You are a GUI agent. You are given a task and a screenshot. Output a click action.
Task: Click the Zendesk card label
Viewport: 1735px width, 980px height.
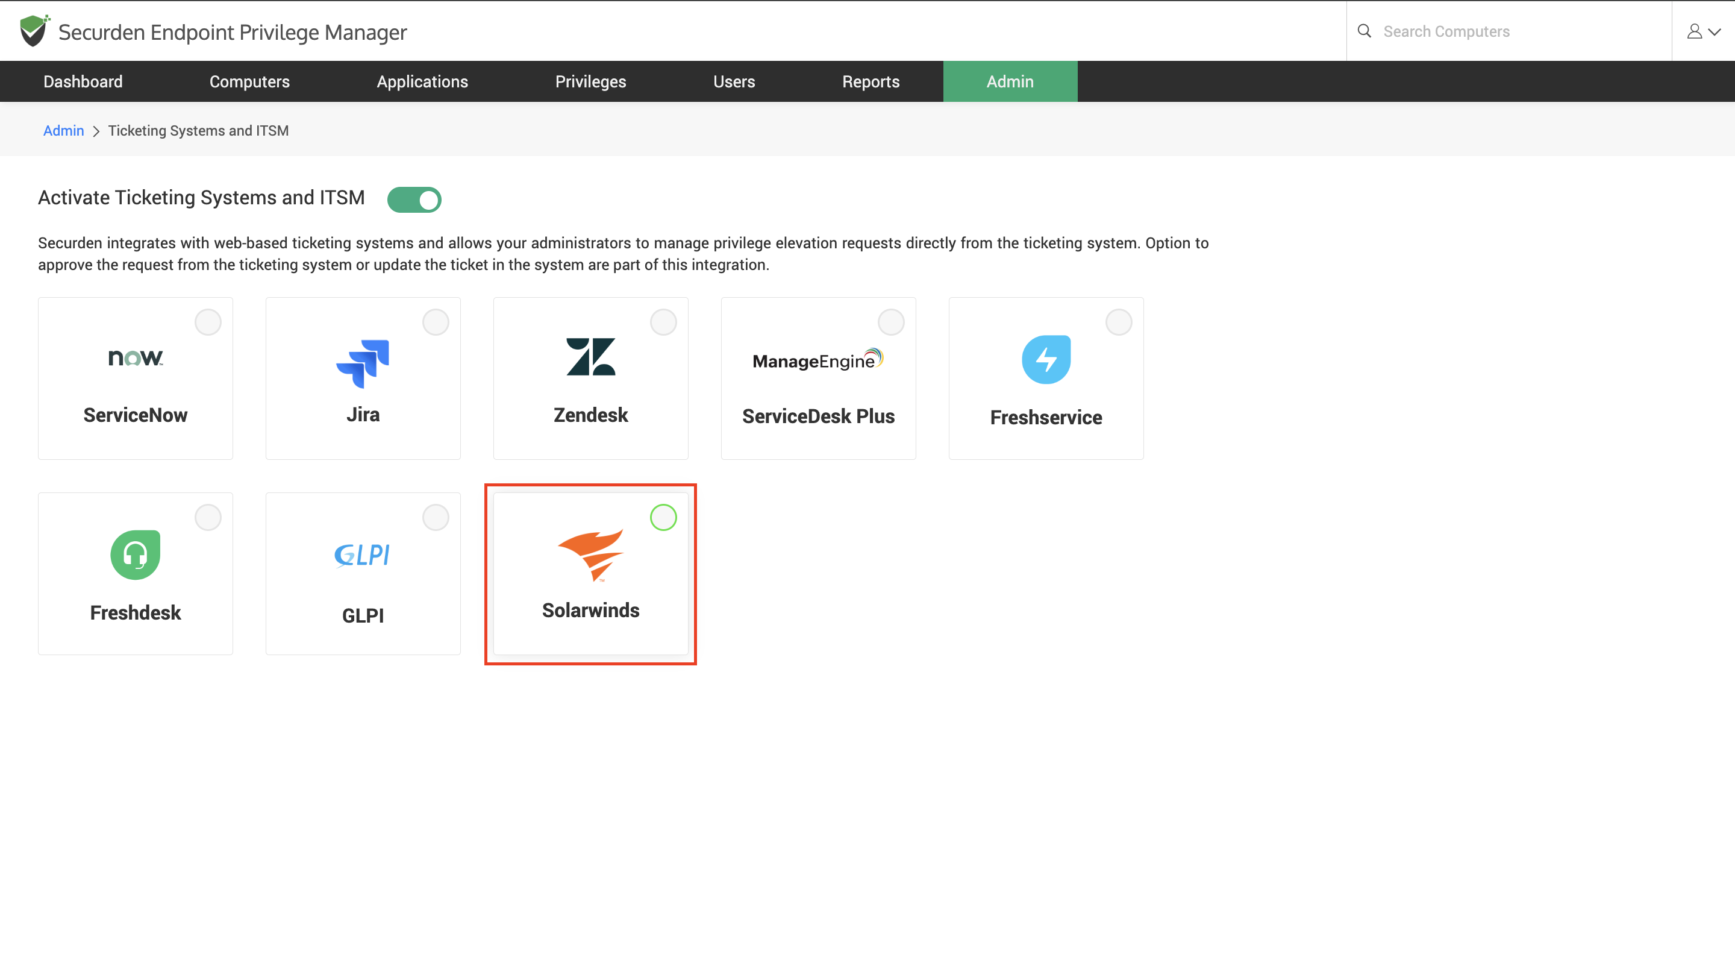pos(590,415)
